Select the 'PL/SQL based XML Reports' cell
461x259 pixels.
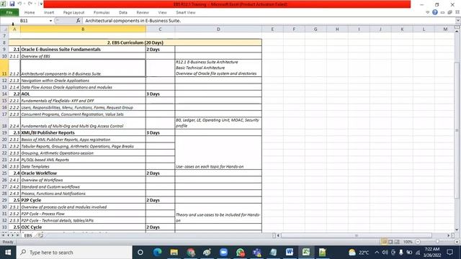[83, 160]
